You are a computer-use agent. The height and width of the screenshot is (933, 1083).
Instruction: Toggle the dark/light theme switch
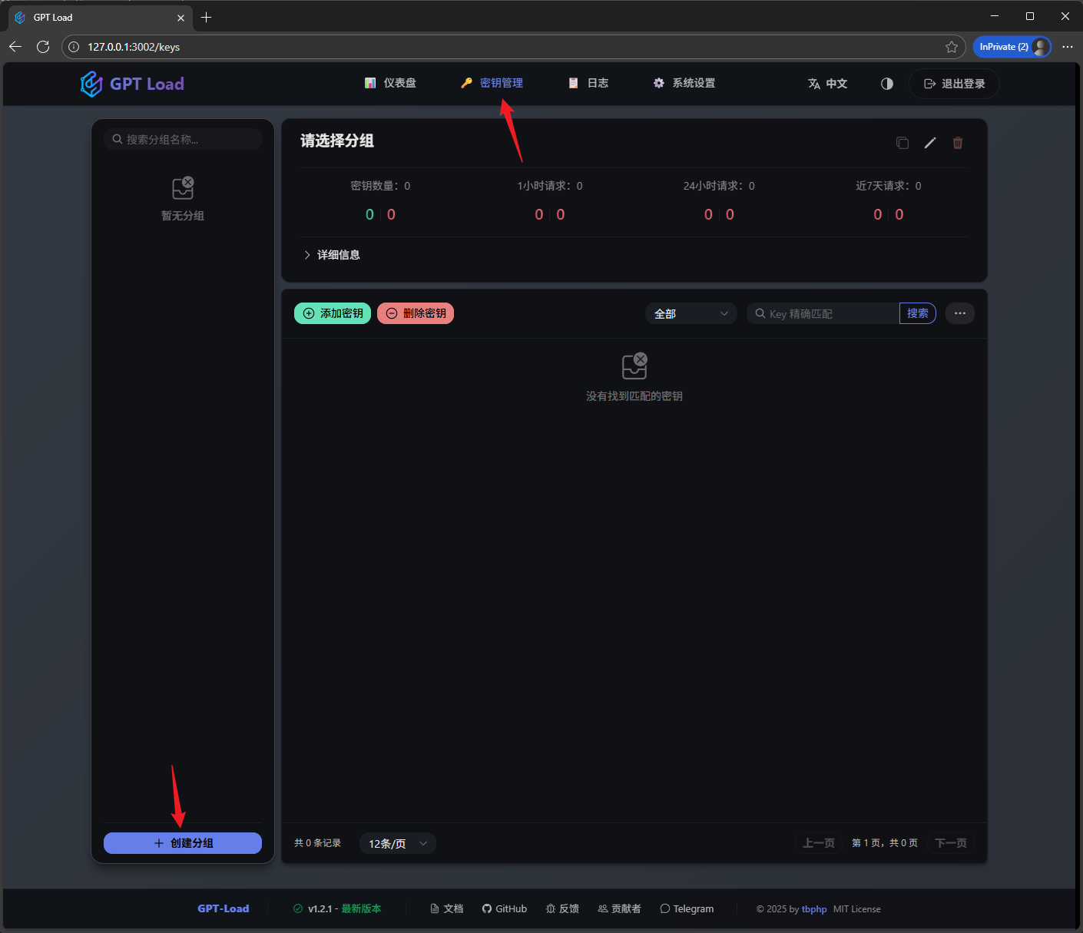point(887,84)
